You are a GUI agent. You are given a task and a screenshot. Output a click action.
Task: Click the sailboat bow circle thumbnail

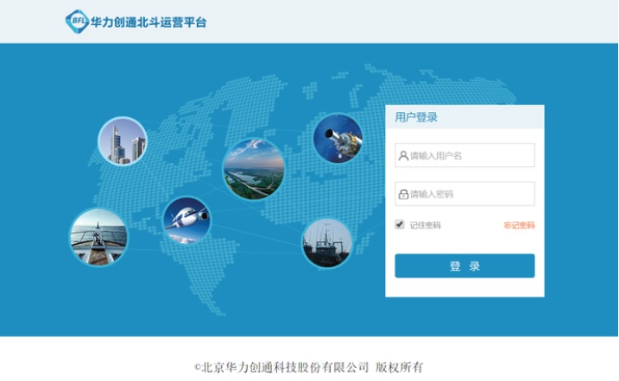(x=98, y=238)
